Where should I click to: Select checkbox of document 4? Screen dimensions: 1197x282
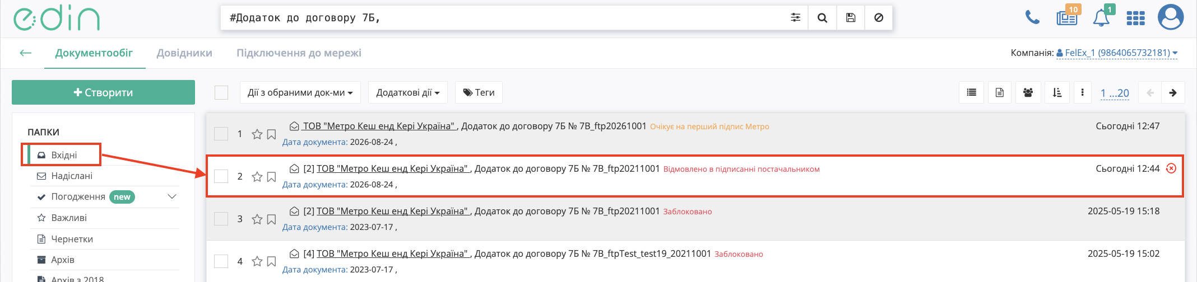pyautogui.click(x=221, y=261)
